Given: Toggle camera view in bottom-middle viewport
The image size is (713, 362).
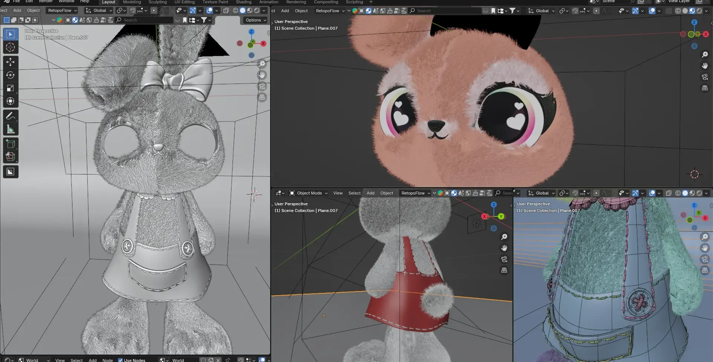Looking at the screenshot, I should click(504, 259).
